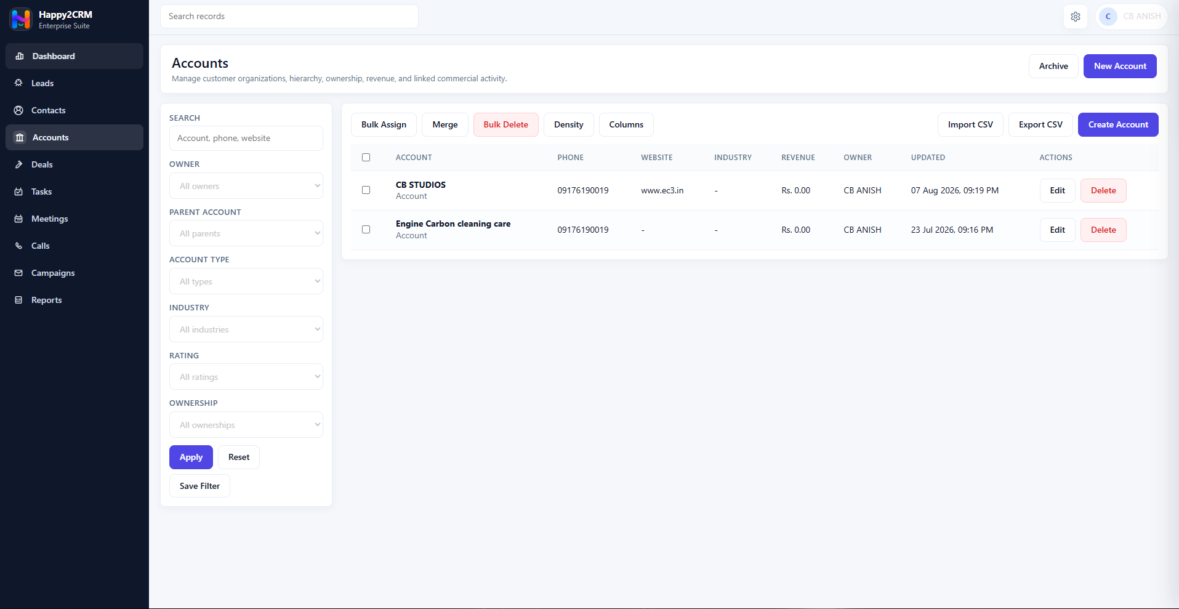Click the Campaigns envelope icon

click(18, 273)
